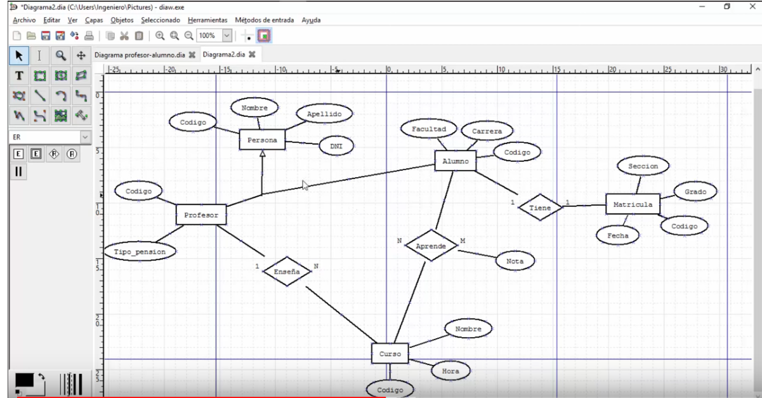
Task: Select the Text tool in toolbox
Action: (19, 76)
